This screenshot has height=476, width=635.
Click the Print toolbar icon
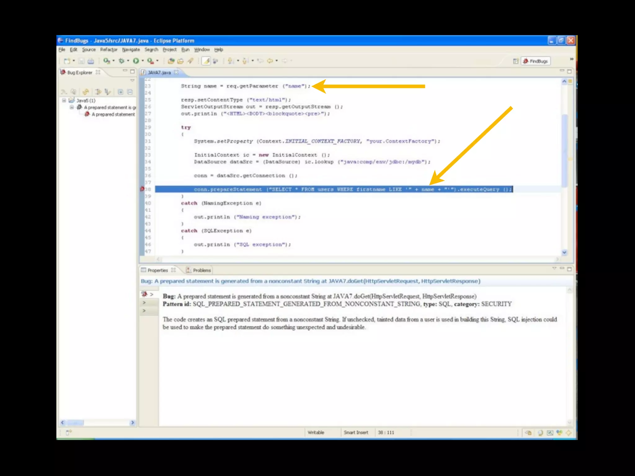[91, 61]
